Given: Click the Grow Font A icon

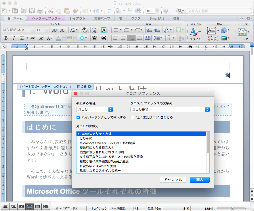Looking at the screenshot, I should (x=55, y=30).
